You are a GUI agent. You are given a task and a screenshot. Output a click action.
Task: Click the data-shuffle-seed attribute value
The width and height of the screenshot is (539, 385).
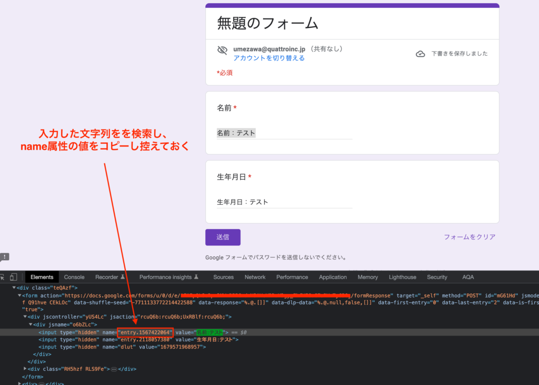(165, 303)
